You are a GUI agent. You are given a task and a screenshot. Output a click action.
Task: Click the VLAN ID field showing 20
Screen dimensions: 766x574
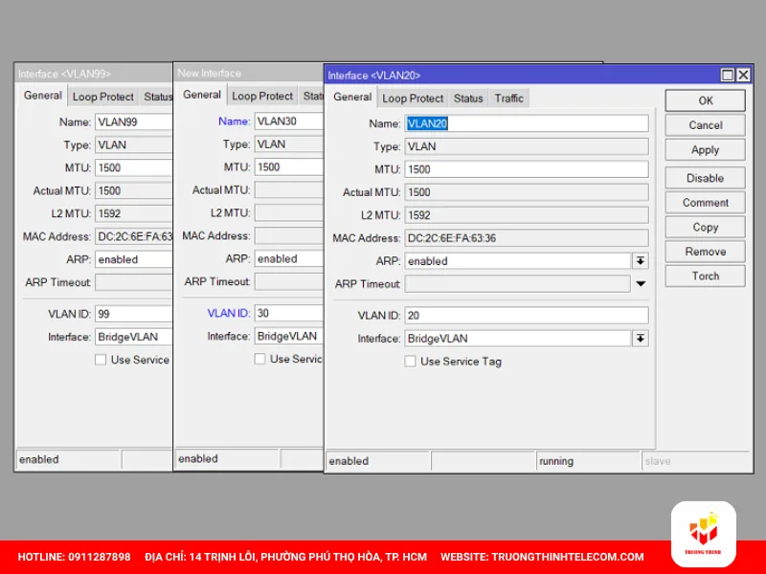[x=526, y=316]
